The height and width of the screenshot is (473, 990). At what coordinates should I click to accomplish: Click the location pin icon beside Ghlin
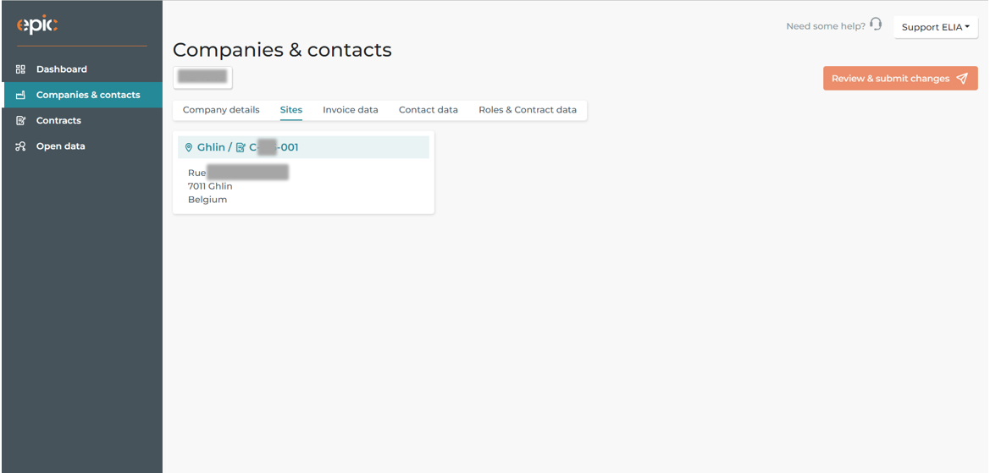point(188,147)
